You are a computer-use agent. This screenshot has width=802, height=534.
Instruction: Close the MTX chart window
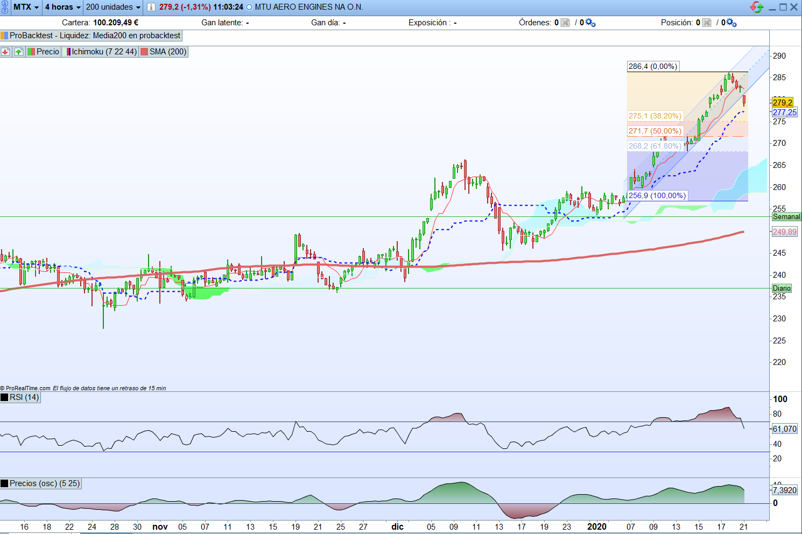[x=794, y=7]
